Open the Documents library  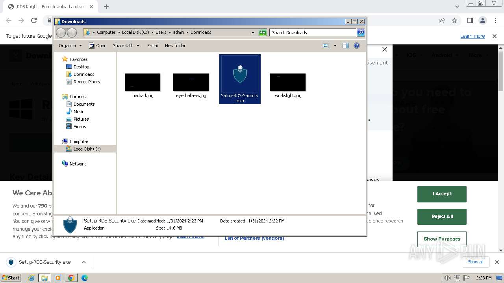[x=84, y=104]
